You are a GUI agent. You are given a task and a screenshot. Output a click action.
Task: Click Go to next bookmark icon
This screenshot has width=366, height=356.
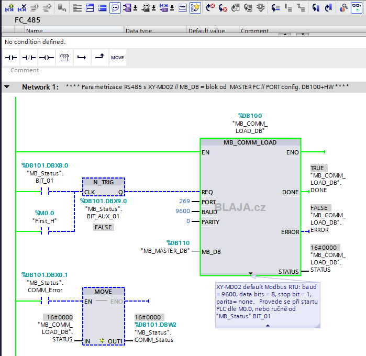tap(316, 8)
